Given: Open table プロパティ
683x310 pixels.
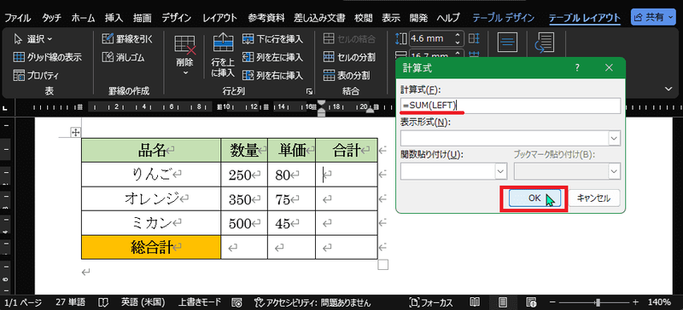Looking at the screenshot, I should point(36,75).
